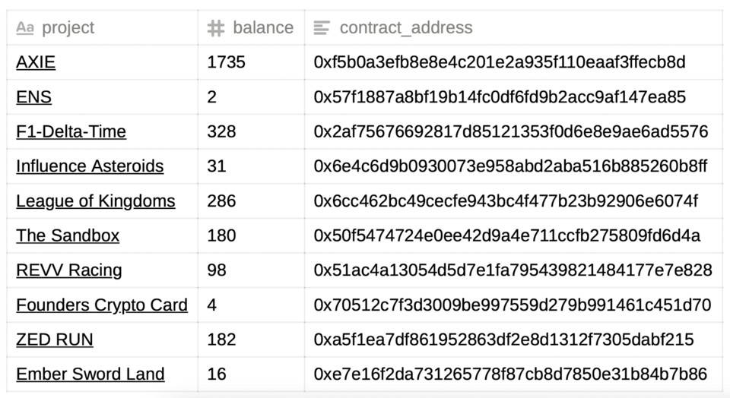
Task: Open the contract_address column header menu
Action: [x=514, y=28]
